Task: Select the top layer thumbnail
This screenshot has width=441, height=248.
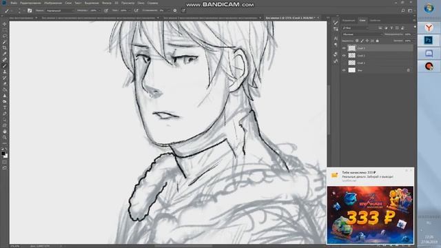Action: tap(352, 48)
